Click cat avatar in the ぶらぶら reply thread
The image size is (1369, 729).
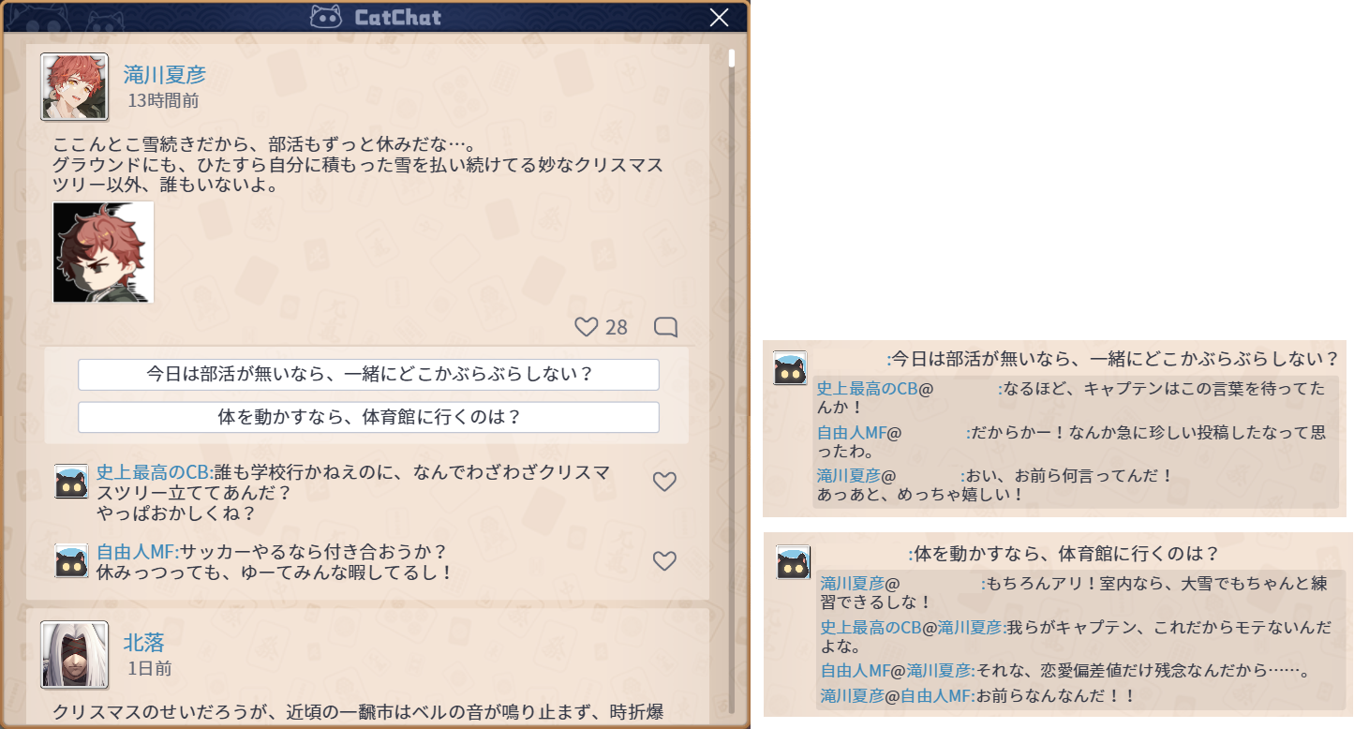790,368
